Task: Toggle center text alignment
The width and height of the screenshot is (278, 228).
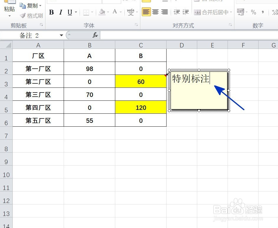Action: coord(155,12)
